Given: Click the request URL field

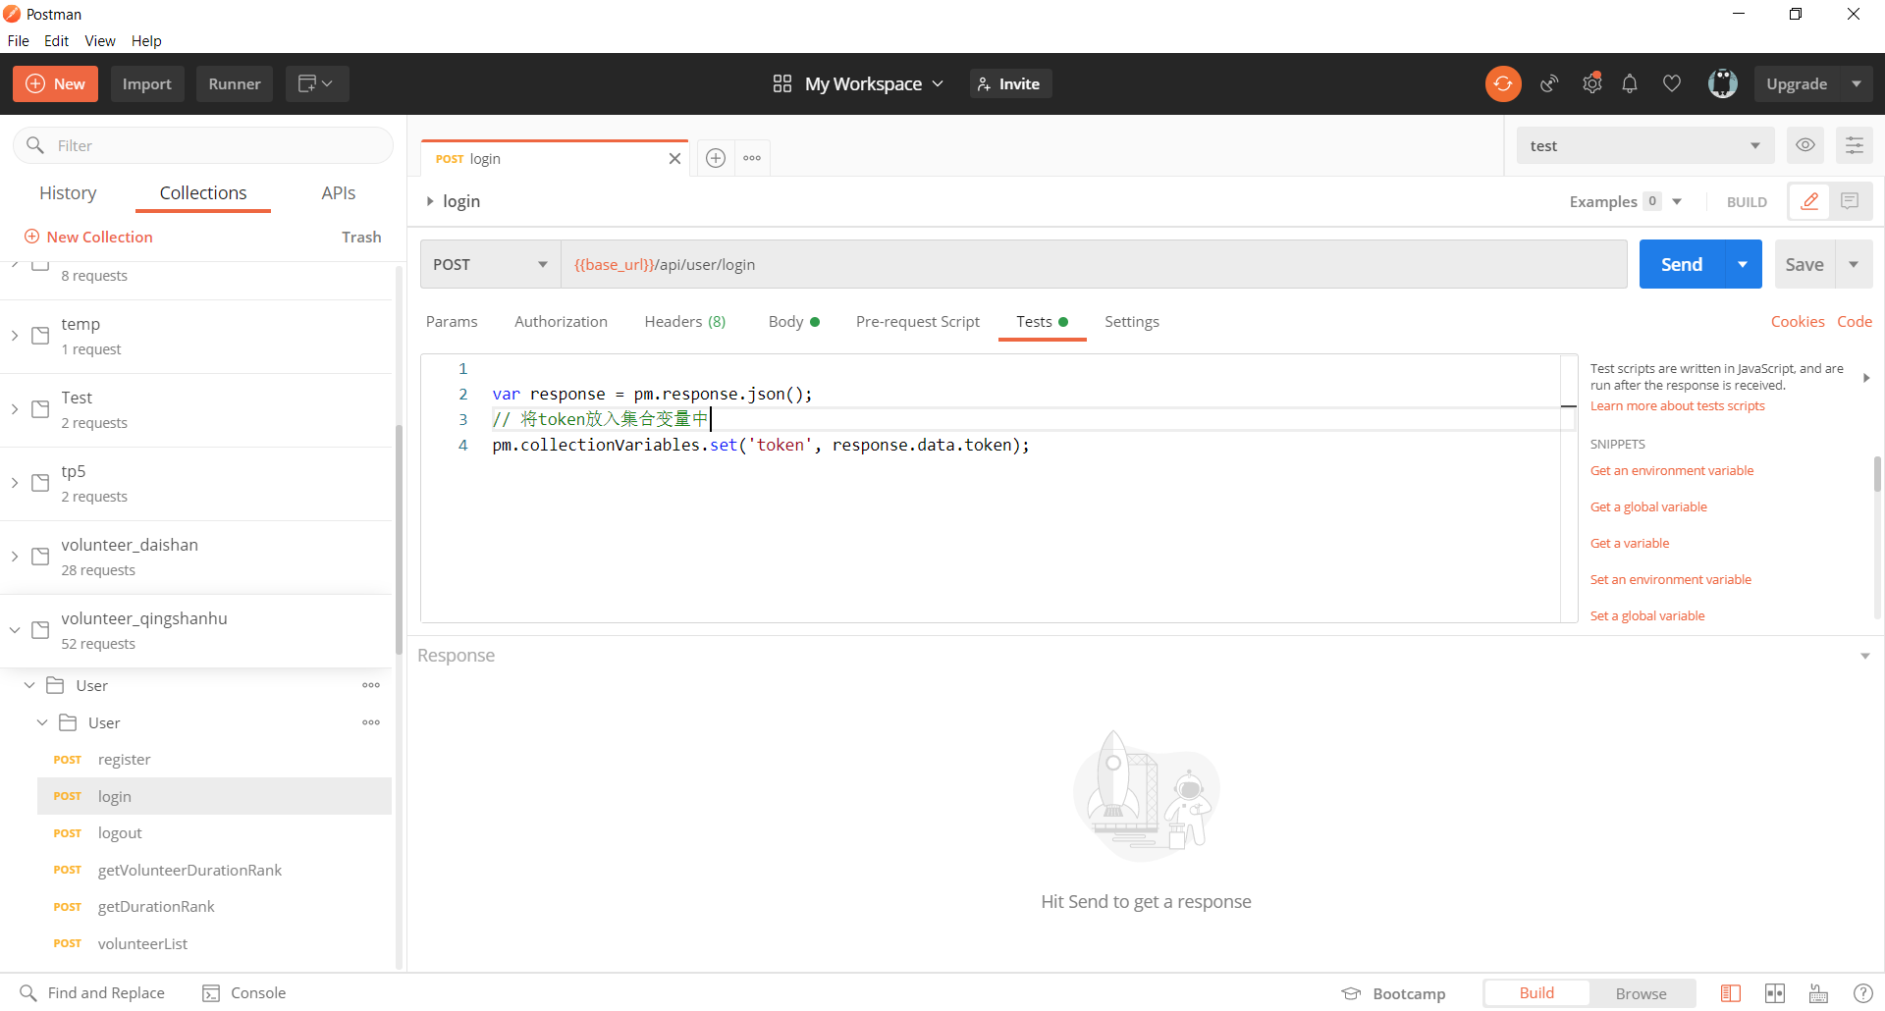Looking at the screenshot, I should click(x=1094, y=264).
